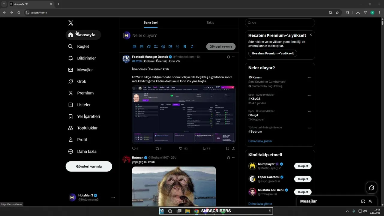Click Hesabını Premium+'a yükselt button
The height and width of the screenshot is (216, 384).
coord(273,53)
